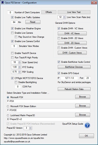98x145 pixels.
Task: Decrease the Prepar3D Version number
Action: pos(30,129)
